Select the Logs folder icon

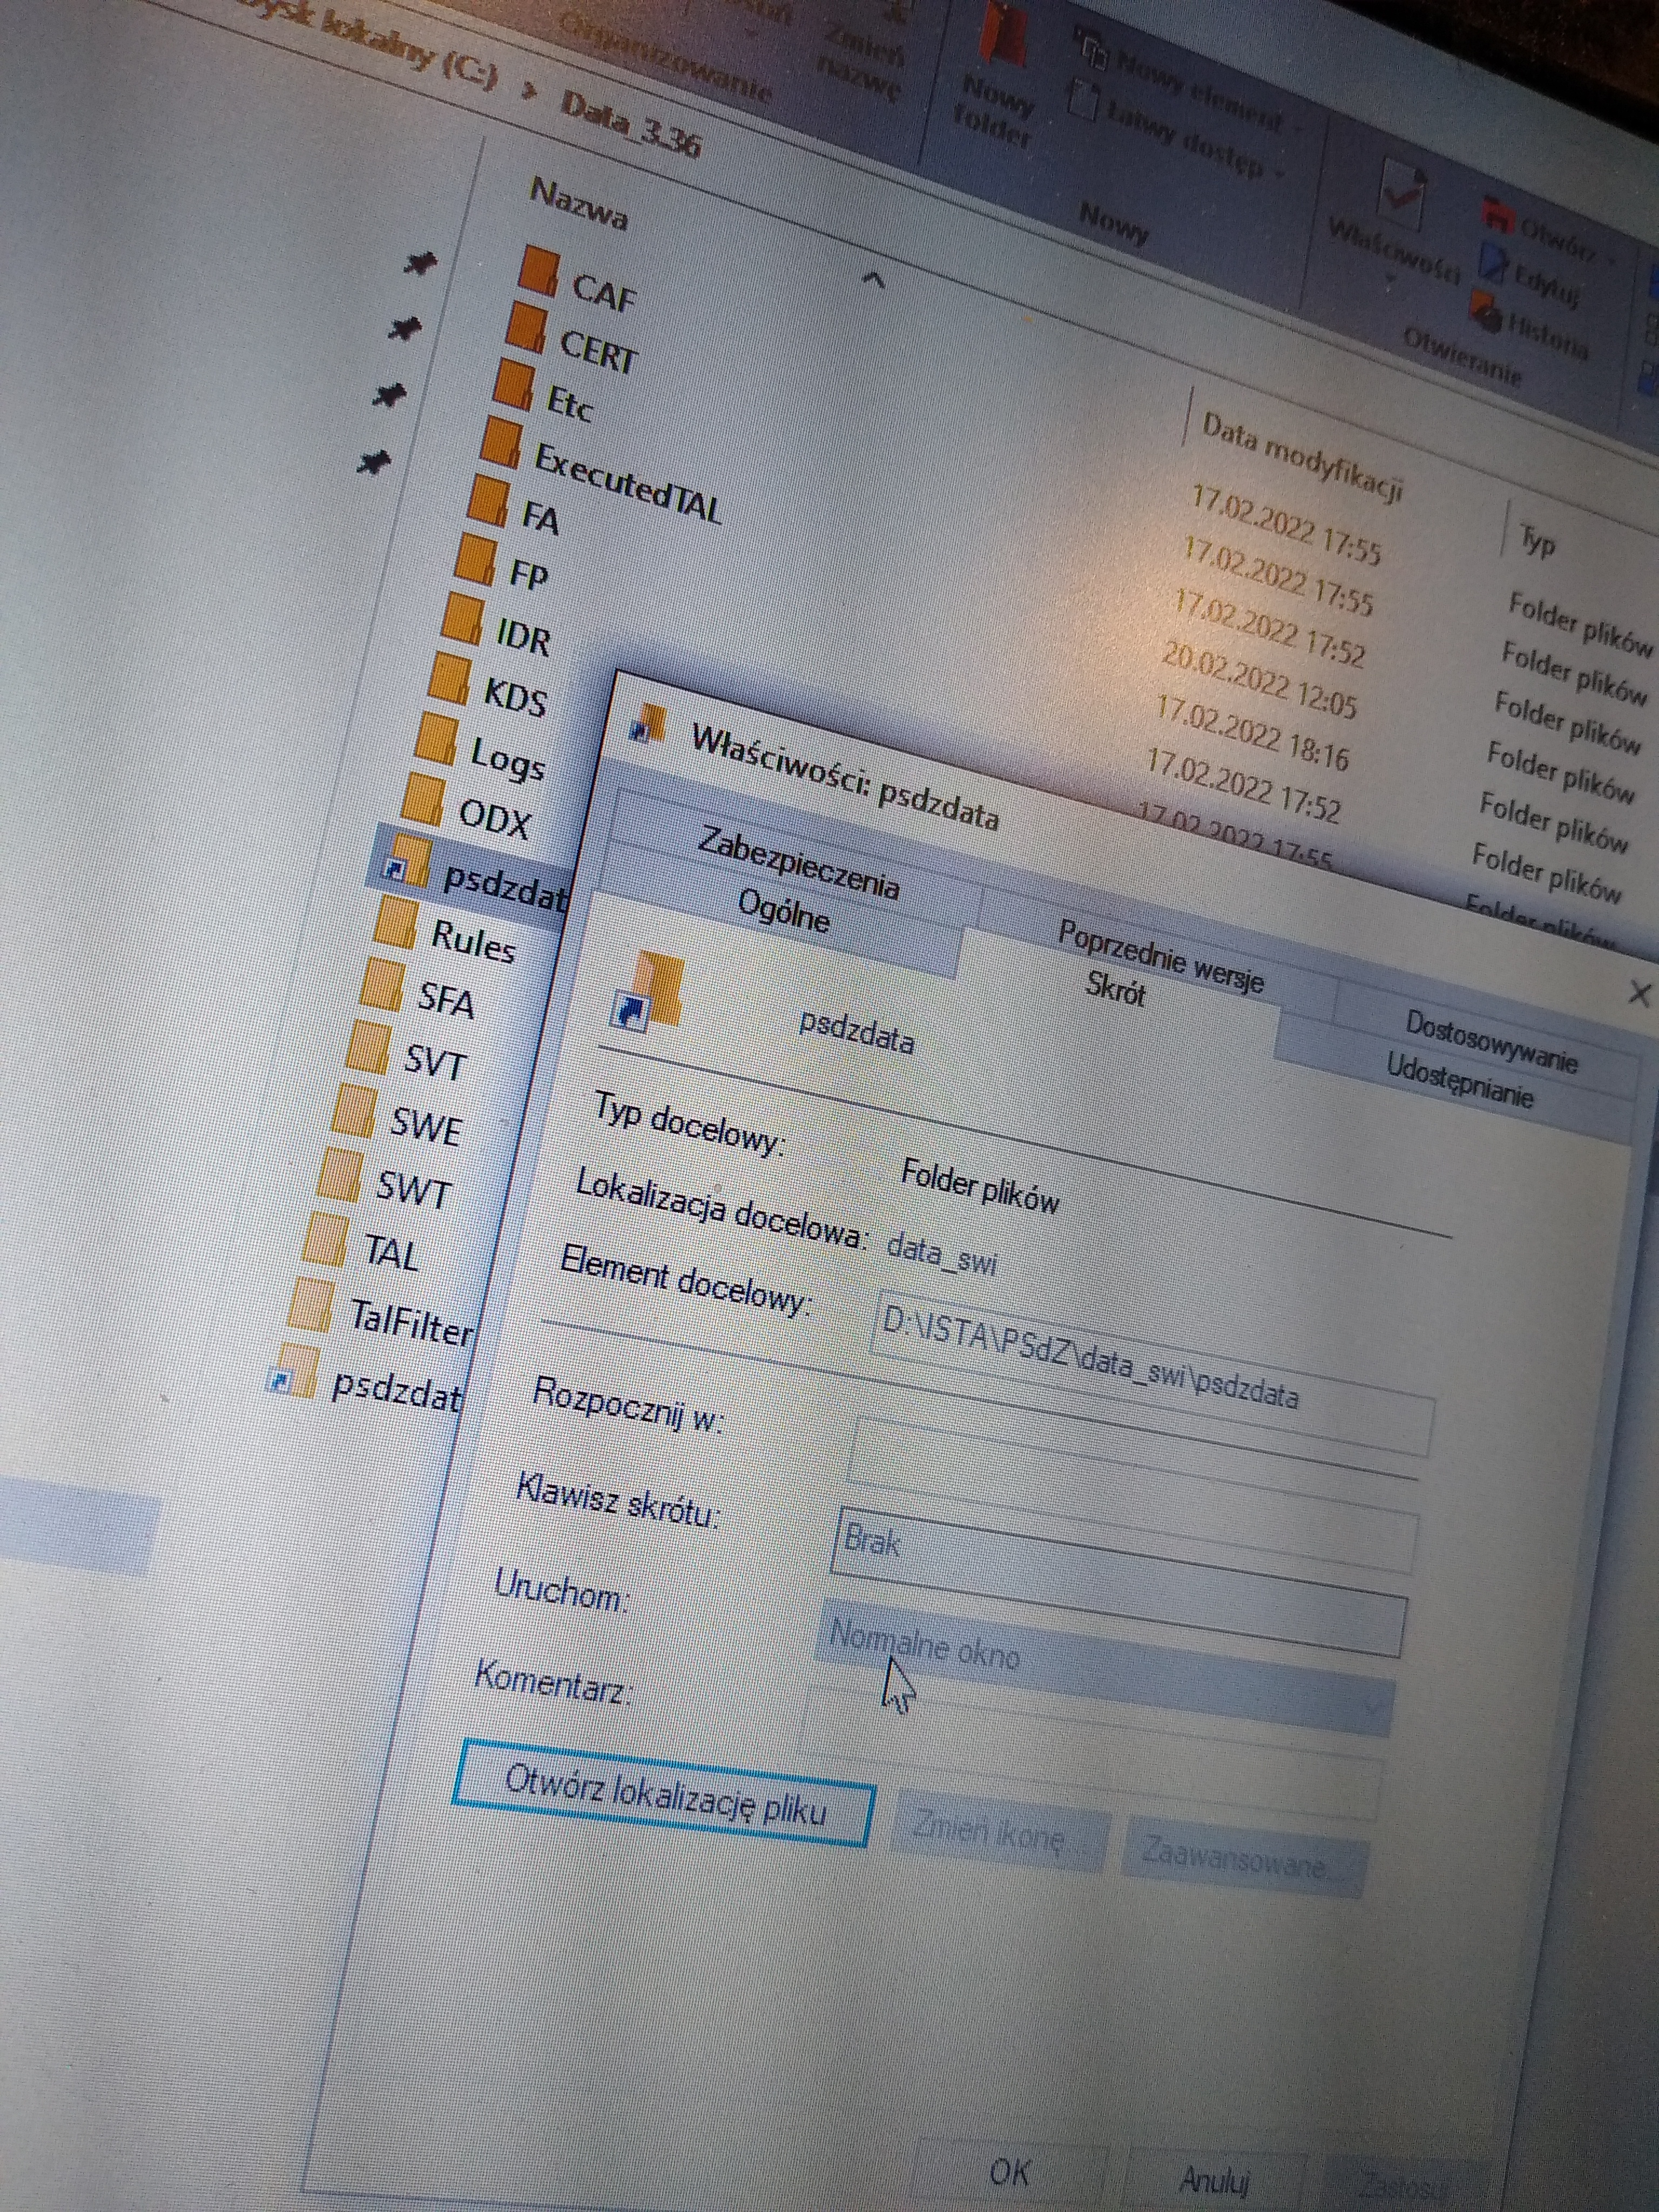click(x=435, y=738)
